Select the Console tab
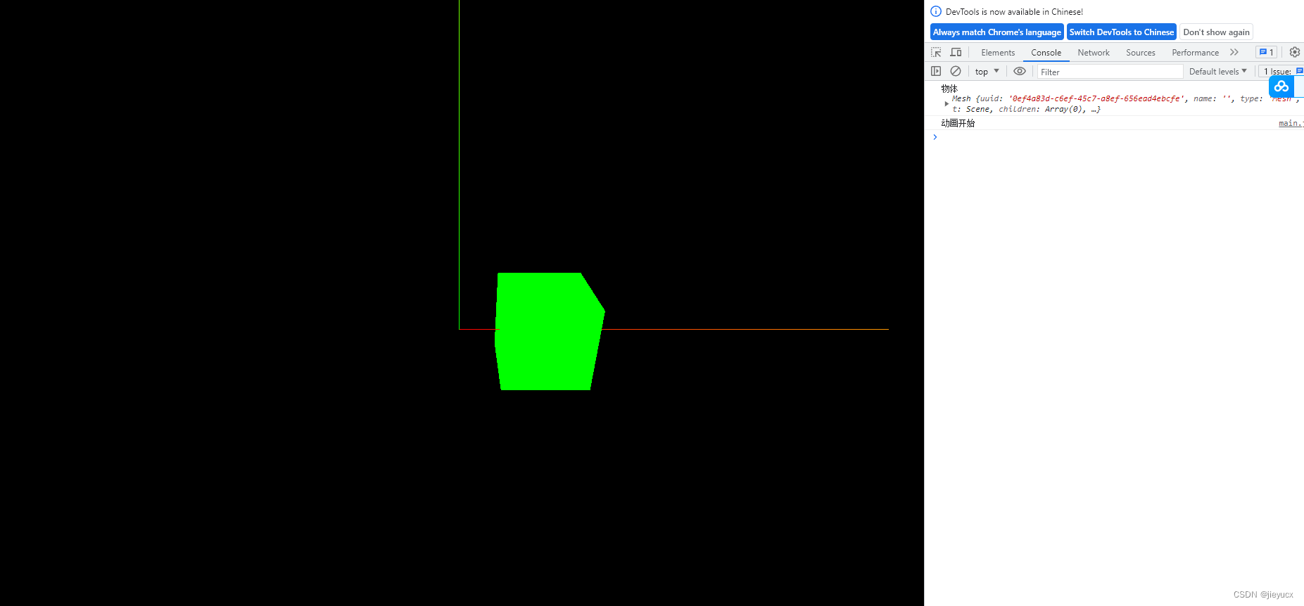Image resolution: width=1304 pixels, height=606 pixels. [1046, 53]
